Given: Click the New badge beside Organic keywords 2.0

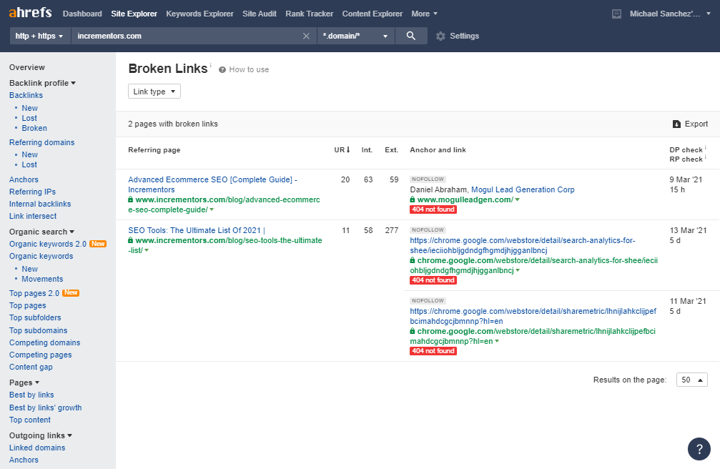Looking at the screenshot, I should 98,244.
